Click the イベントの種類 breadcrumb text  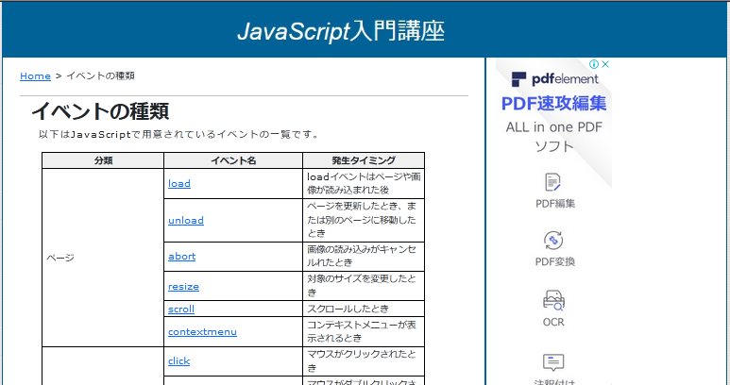coord(100,75)
